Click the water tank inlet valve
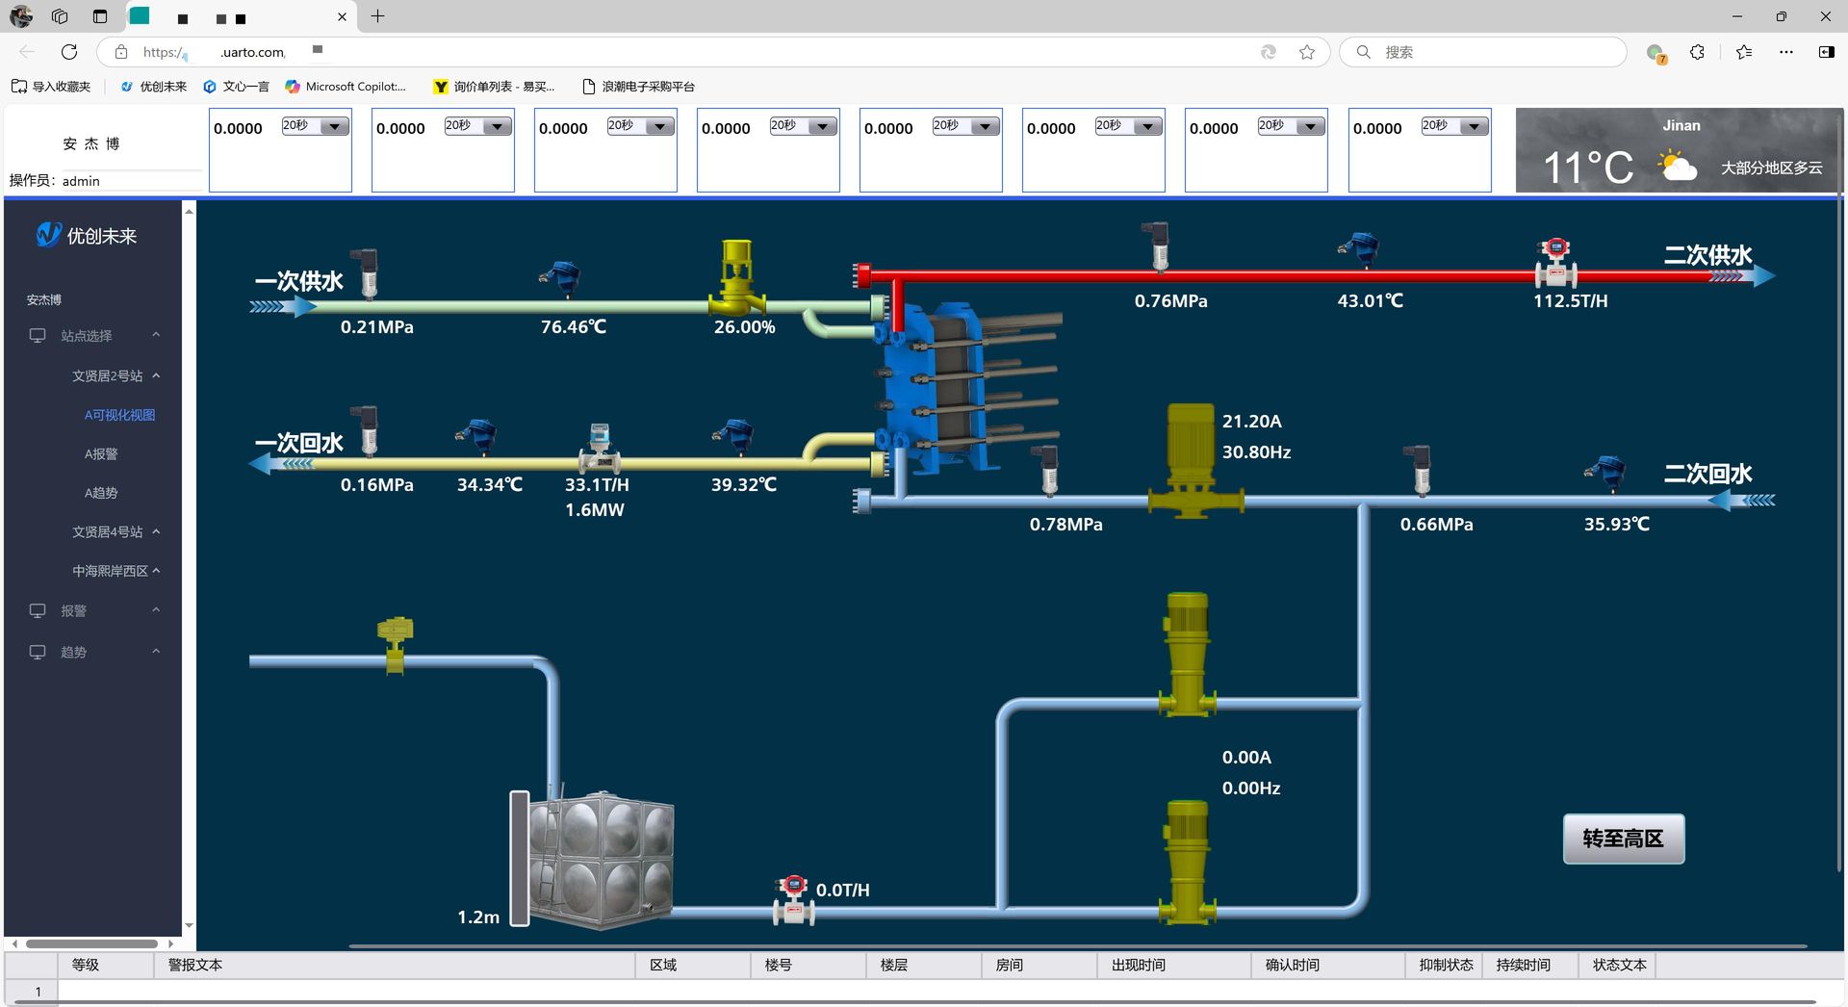 pos(395,644)
